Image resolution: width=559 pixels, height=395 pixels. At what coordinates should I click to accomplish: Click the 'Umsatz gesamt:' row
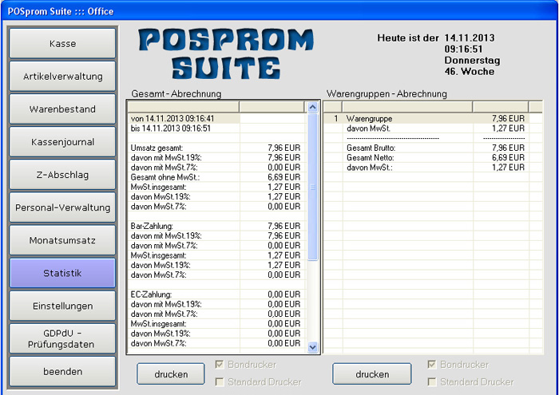pos(216,148)
